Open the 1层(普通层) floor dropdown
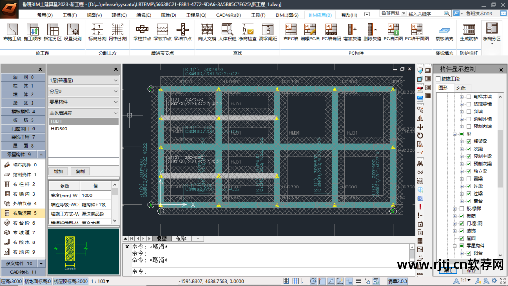508x286 pixels. [84, 80]
